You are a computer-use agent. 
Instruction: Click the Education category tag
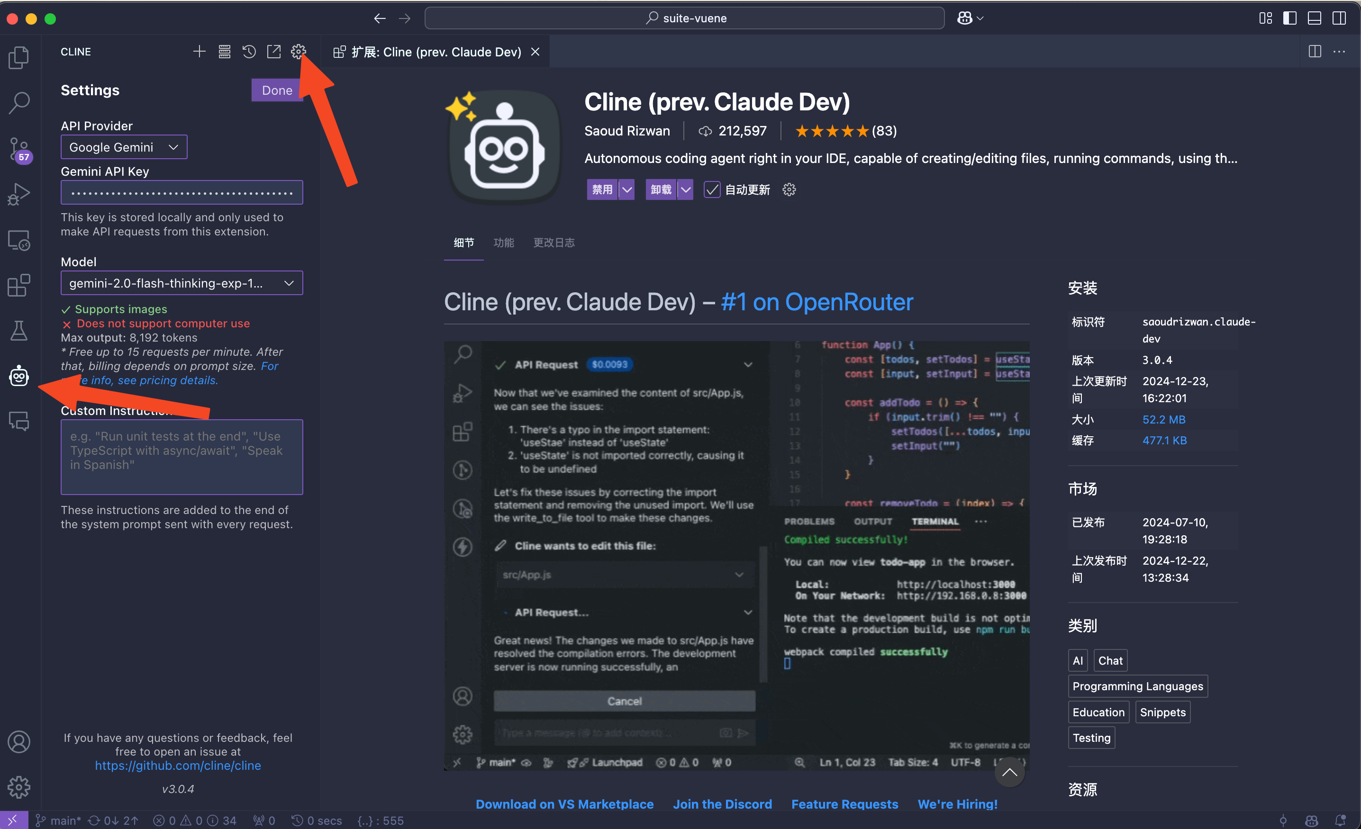coord(1098,712)
